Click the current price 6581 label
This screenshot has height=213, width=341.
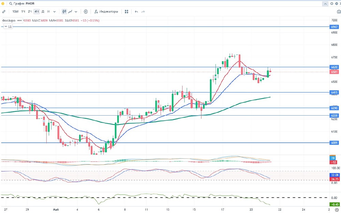[334, 72]
